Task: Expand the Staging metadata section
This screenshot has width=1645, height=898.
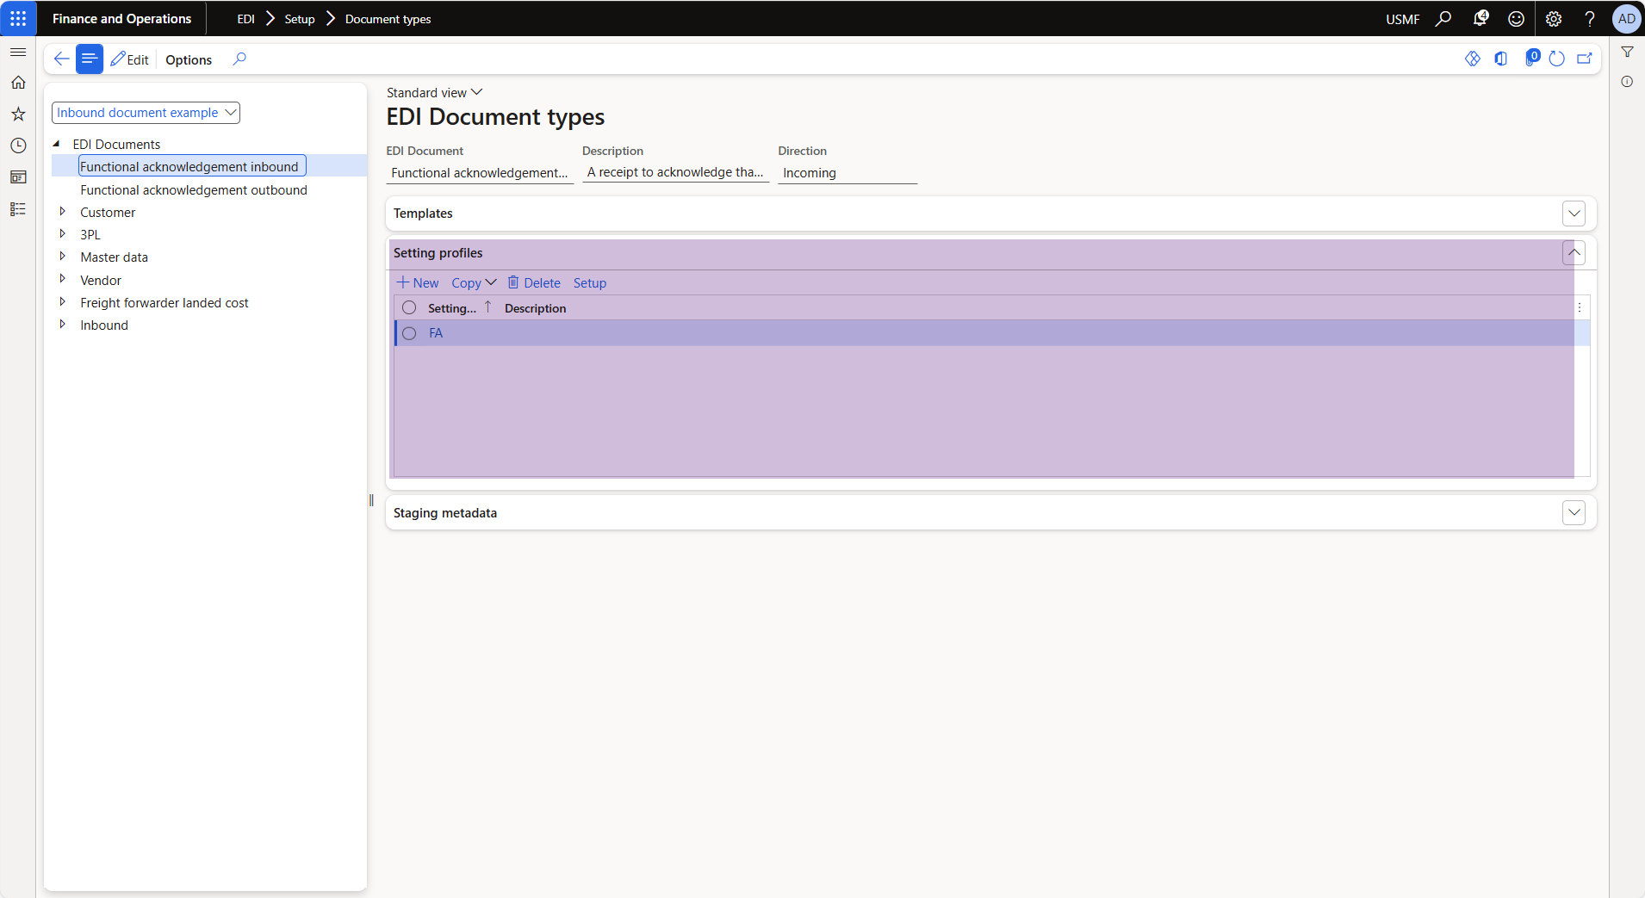Action: click(1574, 513)
